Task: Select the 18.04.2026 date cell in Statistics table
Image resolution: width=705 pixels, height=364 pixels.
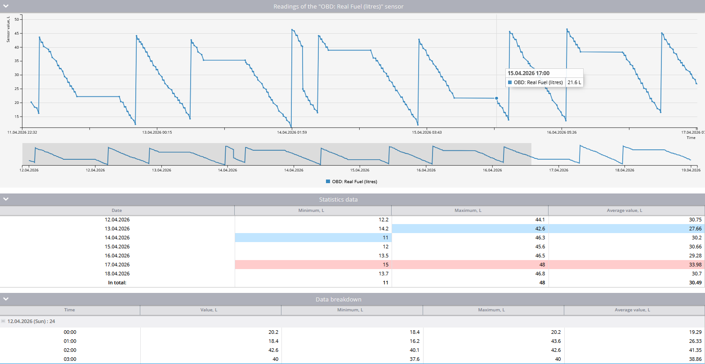Action: pyautogui.click(x=117, y=274)
